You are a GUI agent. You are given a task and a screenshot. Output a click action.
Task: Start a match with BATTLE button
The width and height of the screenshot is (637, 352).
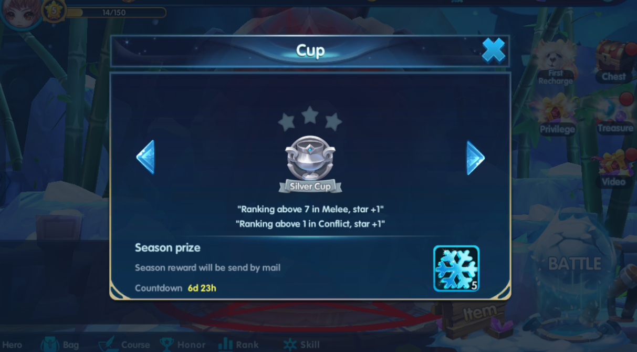[x=575, y=264]
